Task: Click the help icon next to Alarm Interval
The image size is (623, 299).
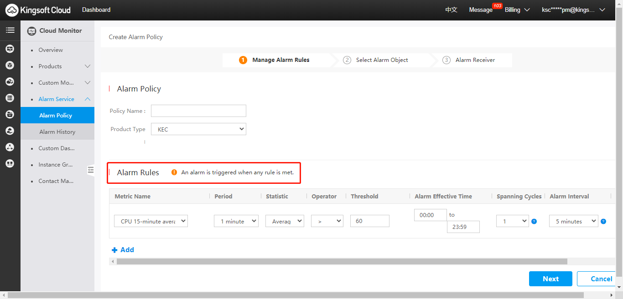Action: point(603,221)
